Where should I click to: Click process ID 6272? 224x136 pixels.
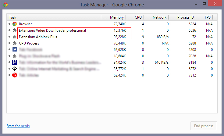point(192,69)
